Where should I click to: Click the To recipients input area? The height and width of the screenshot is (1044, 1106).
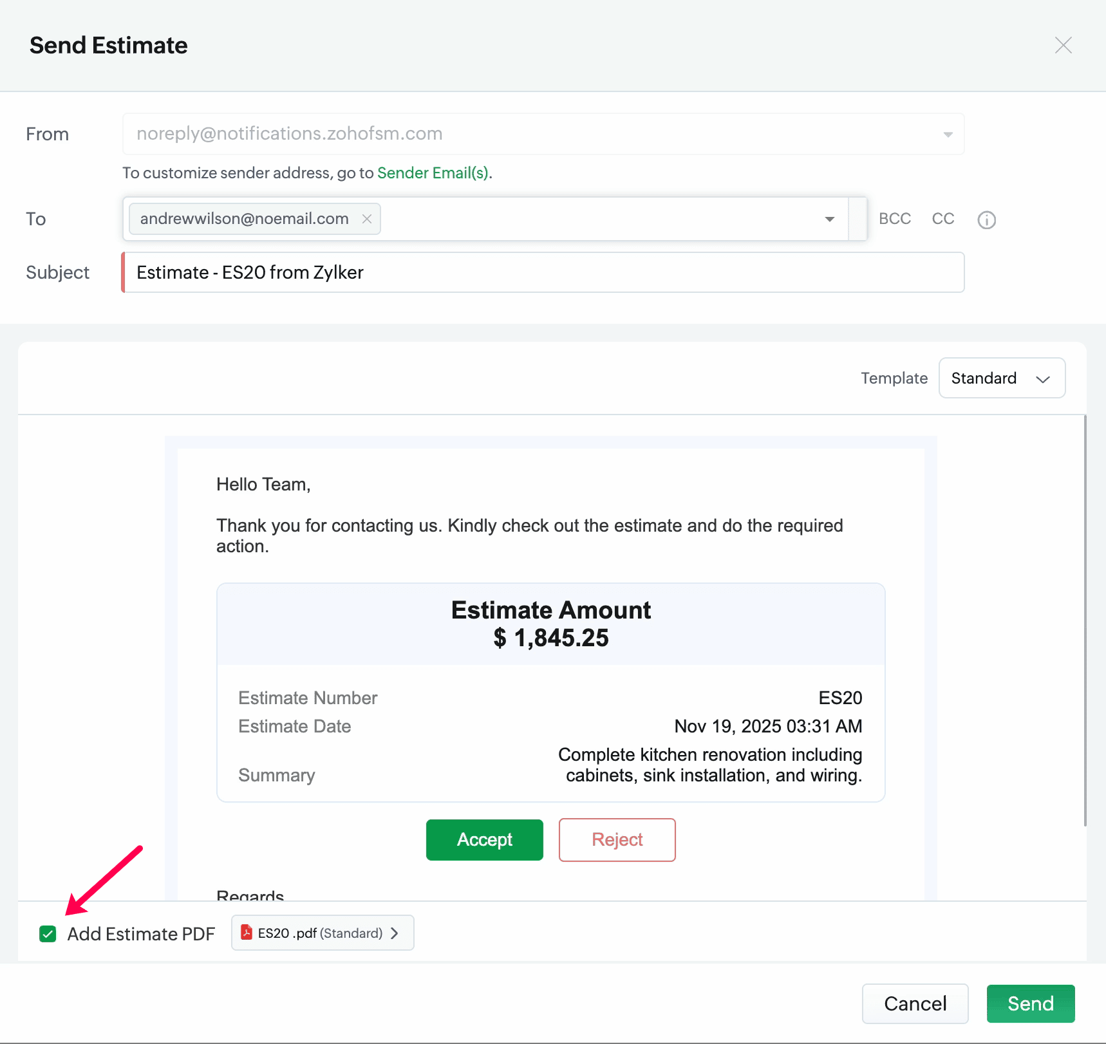599,219
